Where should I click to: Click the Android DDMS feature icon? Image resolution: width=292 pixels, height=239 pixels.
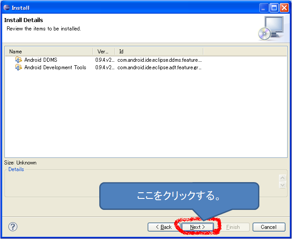click(19, 60)
